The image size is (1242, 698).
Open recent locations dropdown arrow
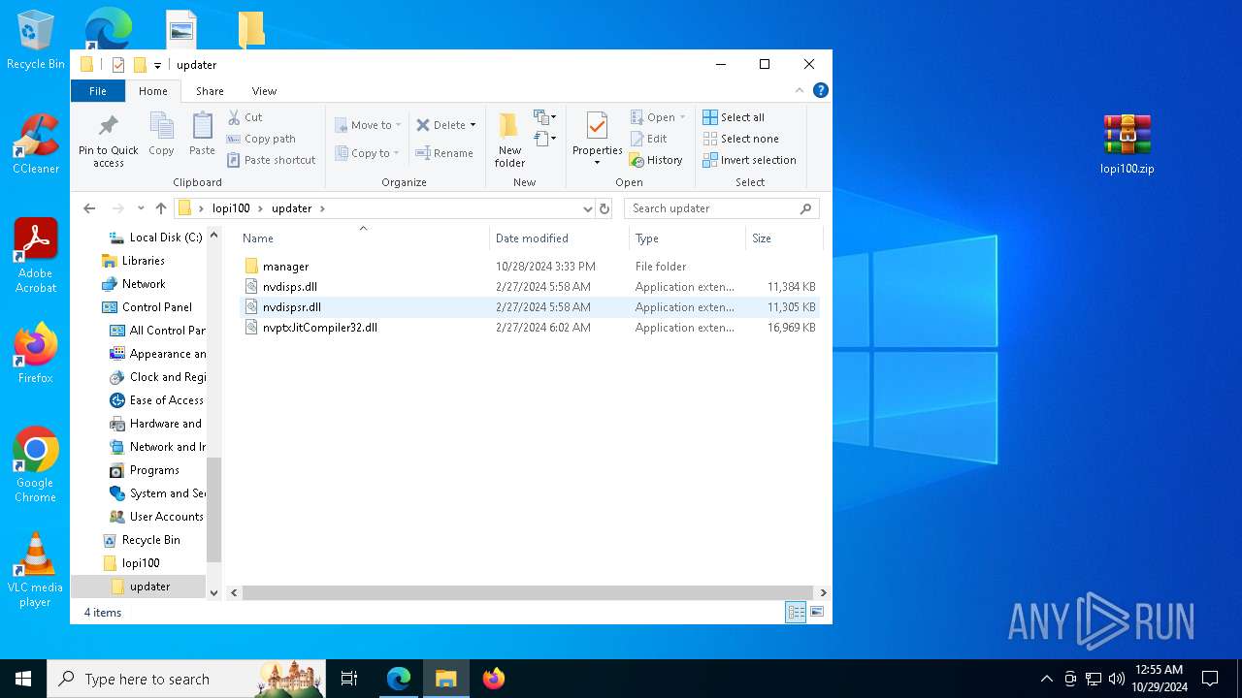tap(141, 208)
